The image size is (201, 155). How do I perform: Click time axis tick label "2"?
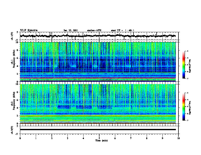click(52, 138)
